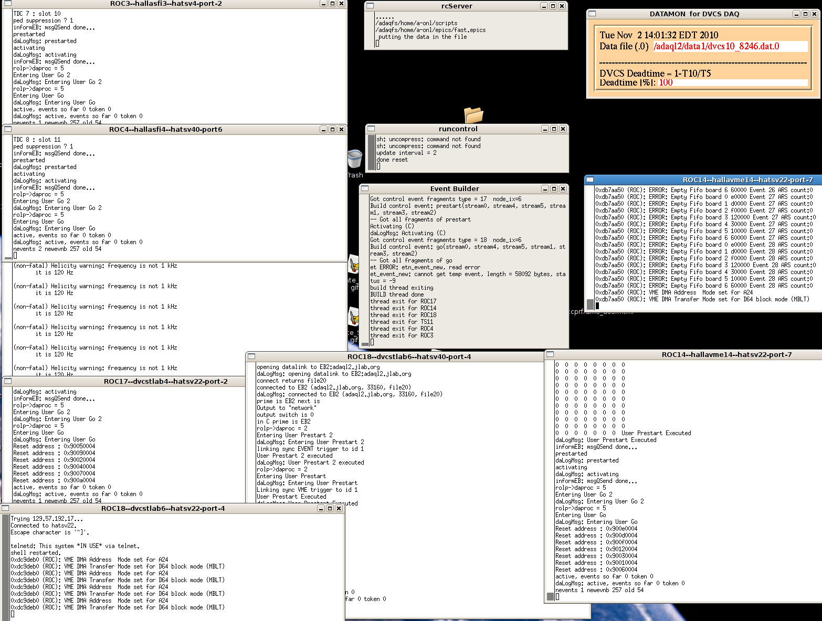The width and height of the screenshot is (822, 621).
Task: Click 'linking sync EVENT trigger to id 1'
Action: [x=310, y=449]
